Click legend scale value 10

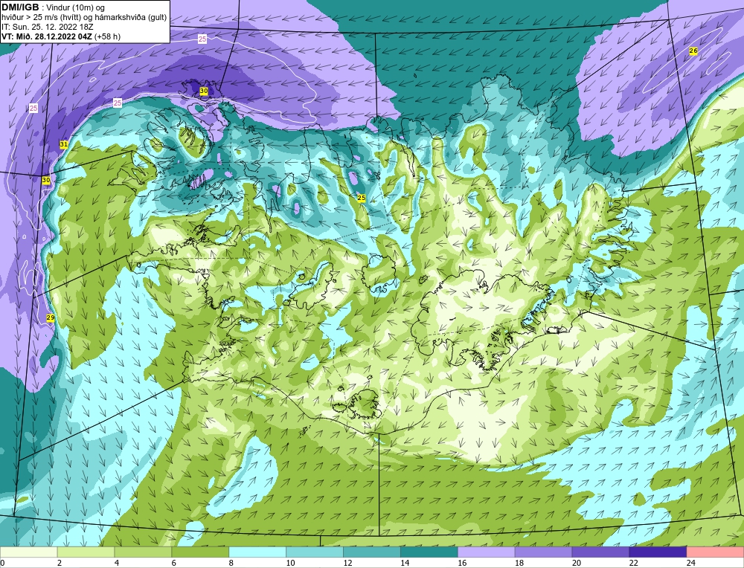tap(290, 563)
